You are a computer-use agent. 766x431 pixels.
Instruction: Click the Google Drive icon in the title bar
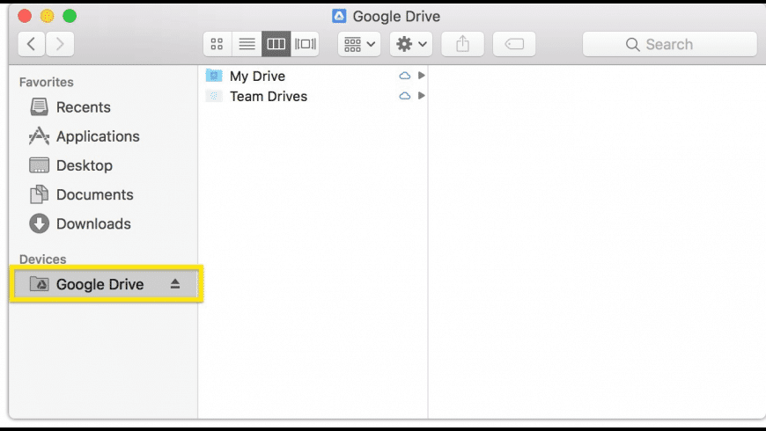pos(339,16)
